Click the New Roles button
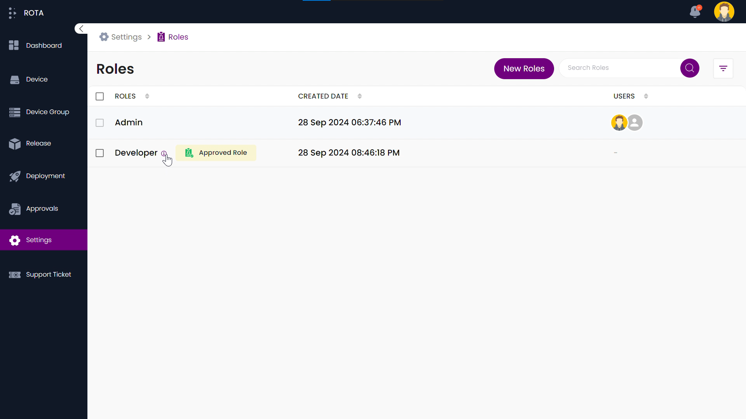The height and width of the screenshot is (419, 746). click(x=524, y=69)
